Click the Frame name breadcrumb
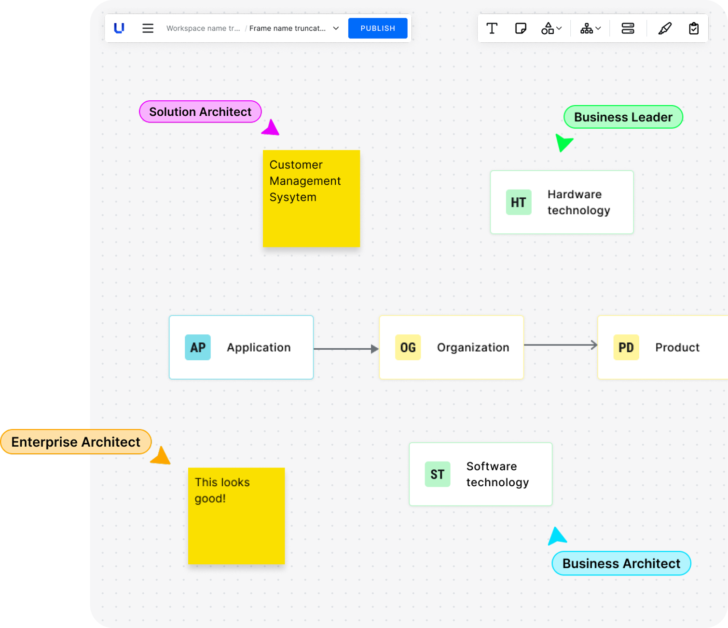 click(288, 28)
